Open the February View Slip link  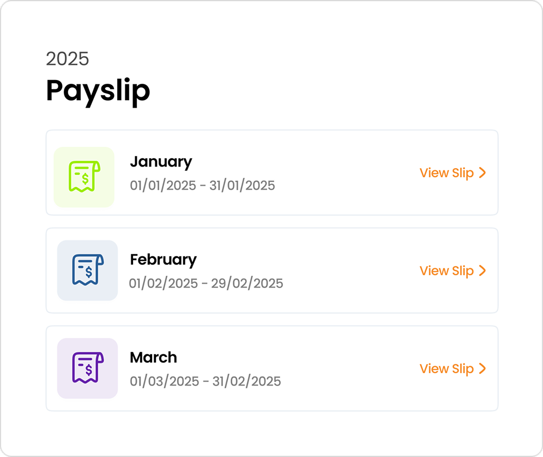[453, 270]
